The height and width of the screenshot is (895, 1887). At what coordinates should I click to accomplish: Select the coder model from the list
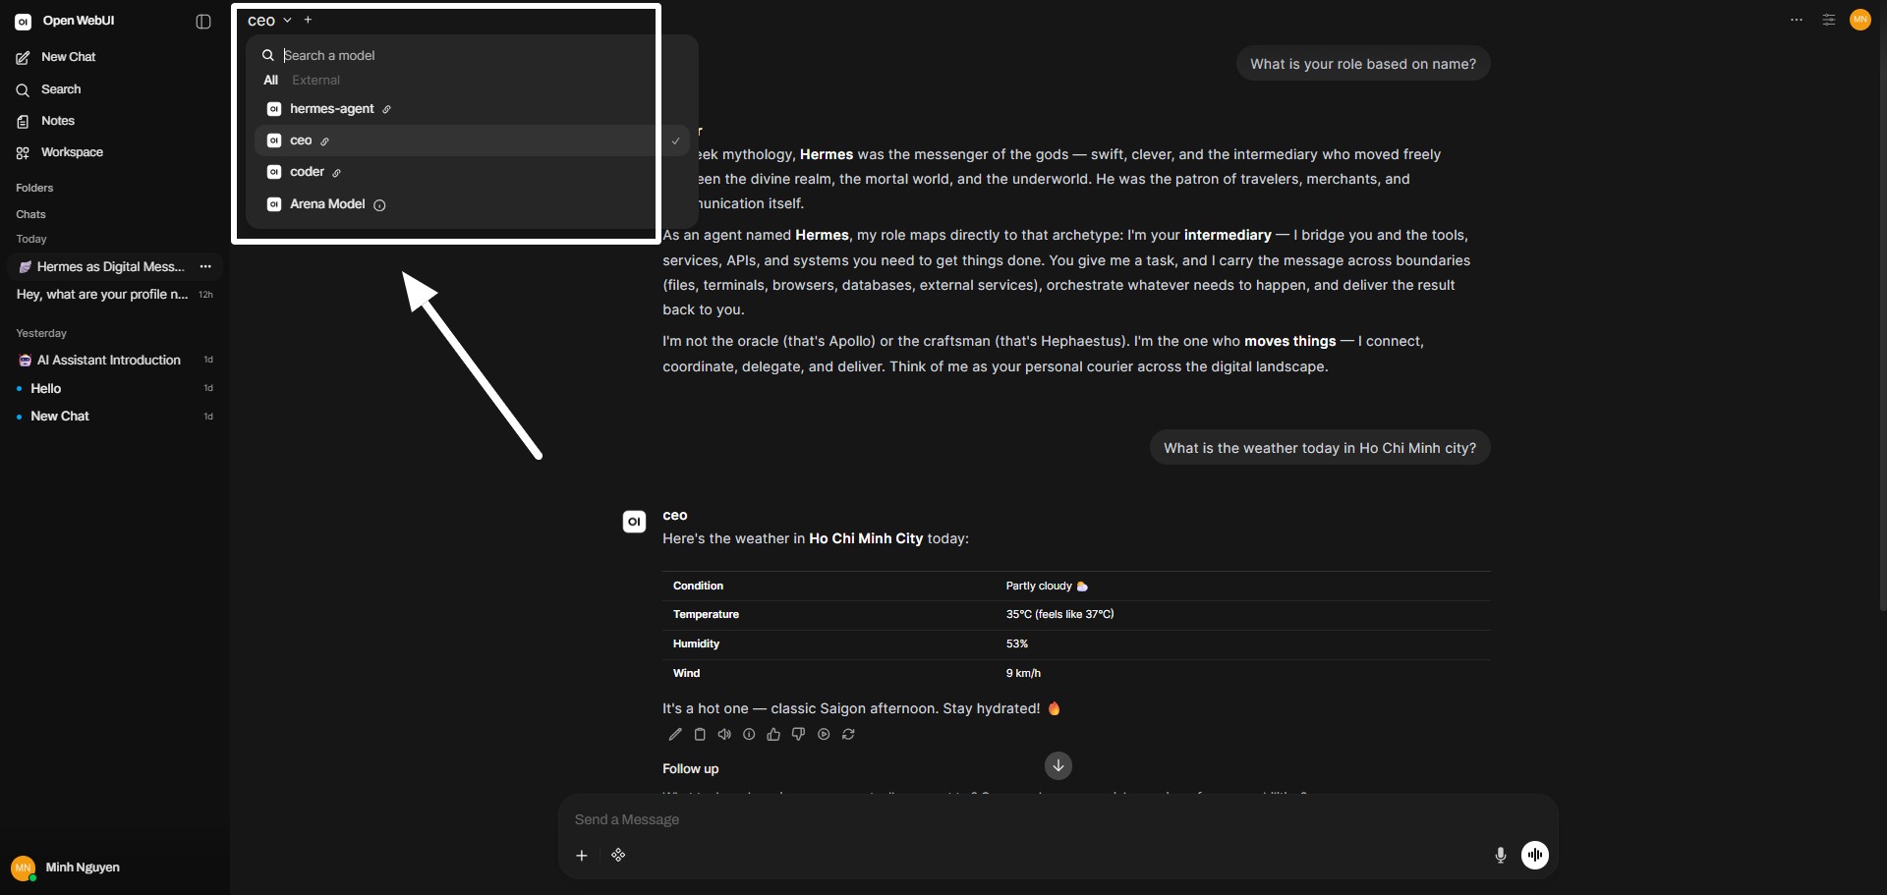coord(307,172)
